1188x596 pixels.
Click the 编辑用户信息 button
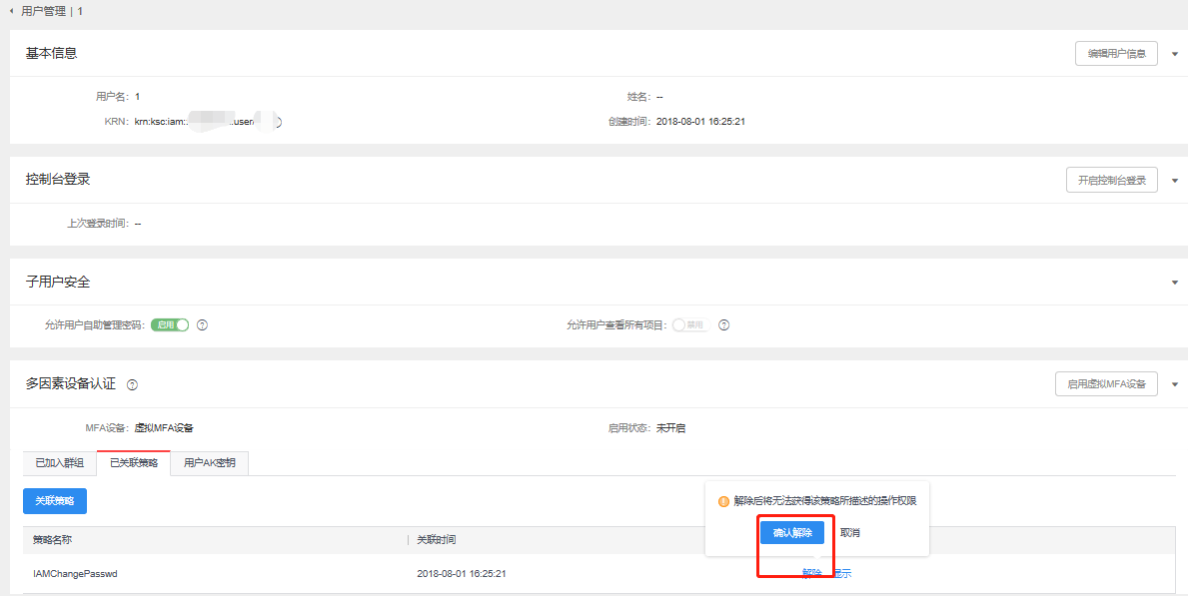pyautogui.click(x=1116, y=54)
